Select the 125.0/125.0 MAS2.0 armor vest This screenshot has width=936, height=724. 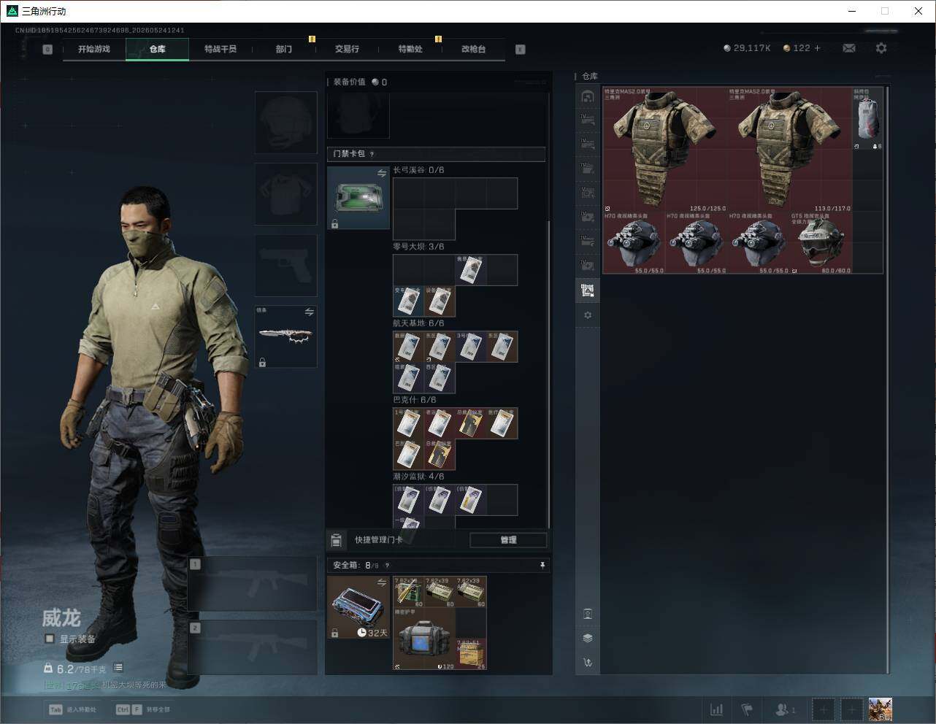coord(665,150)
